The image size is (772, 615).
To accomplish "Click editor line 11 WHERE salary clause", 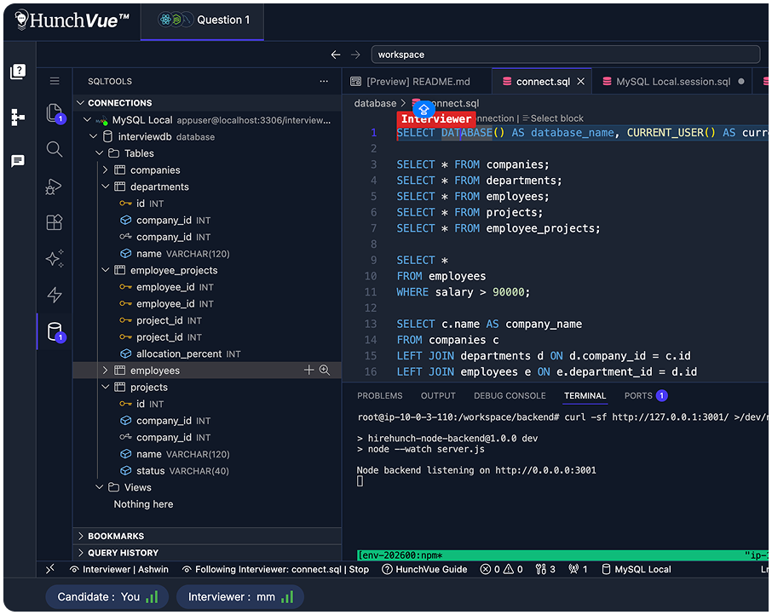I will click(x=464, y=292).
